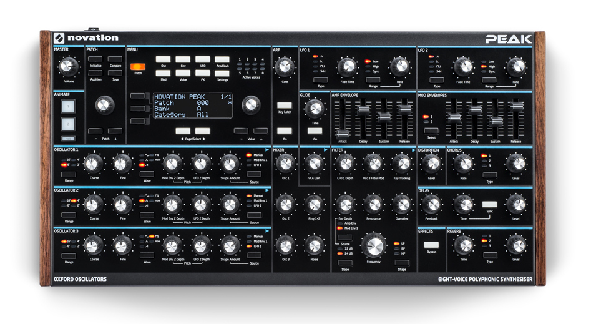Click the large filter Frequency knob

[x=374, y=246]
